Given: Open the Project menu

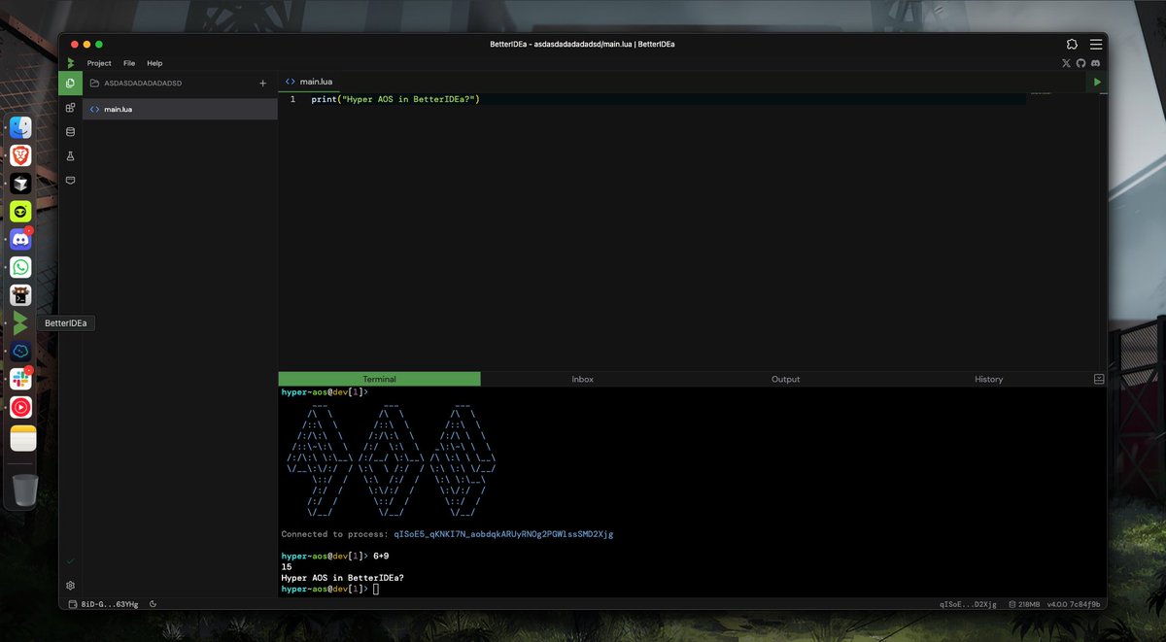Looking at the screenshot, I should (99, 63).
